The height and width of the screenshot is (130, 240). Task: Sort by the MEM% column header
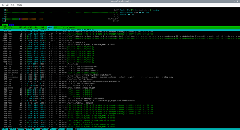(x=55, y=28)
